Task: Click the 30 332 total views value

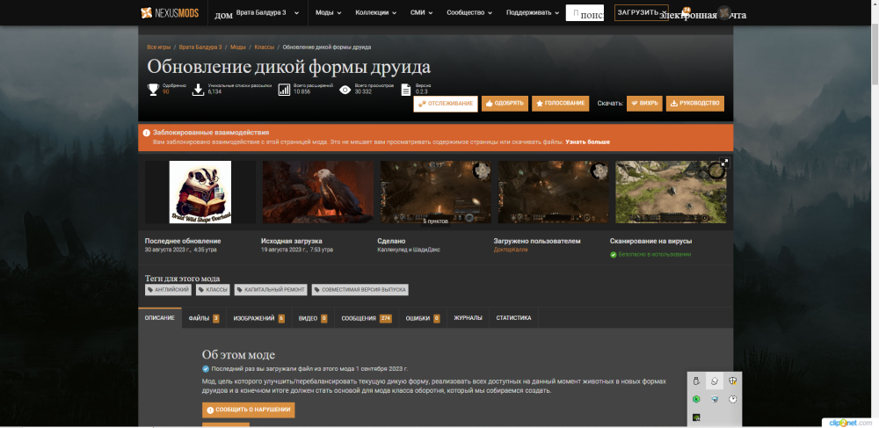Action: click(363, 92)
